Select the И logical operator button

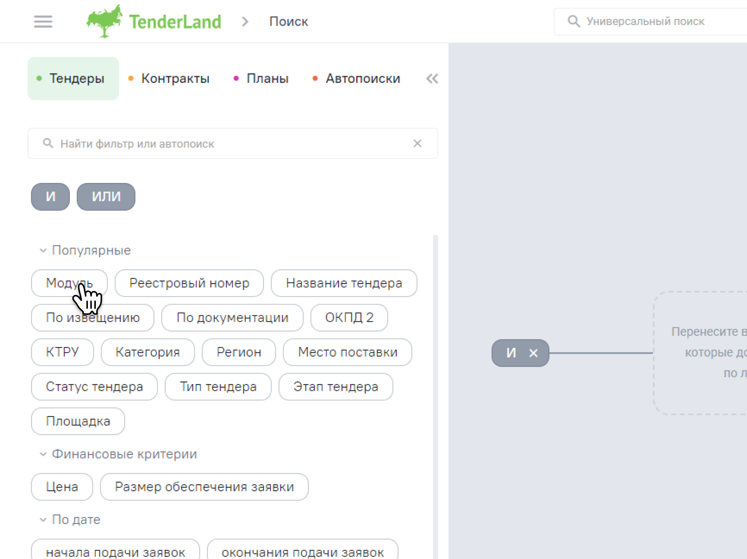(51, 197)
